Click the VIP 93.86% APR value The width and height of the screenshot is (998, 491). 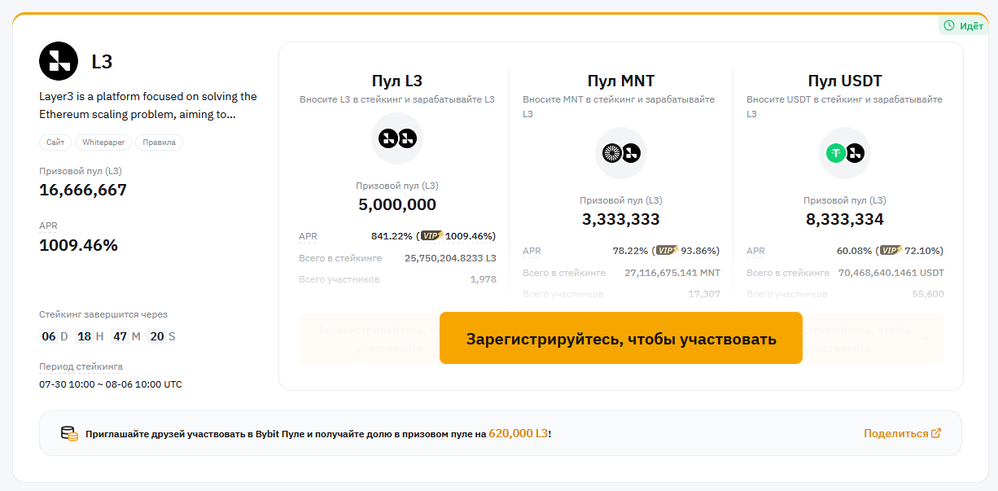(698, 251)
